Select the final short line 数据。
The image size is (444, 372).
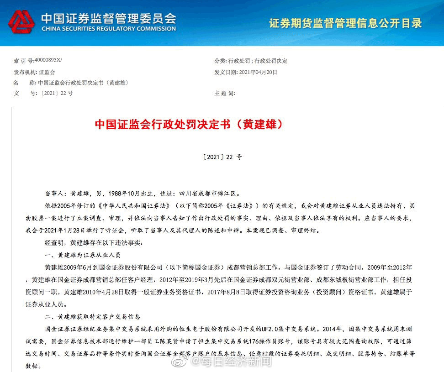tap(34, 366)
